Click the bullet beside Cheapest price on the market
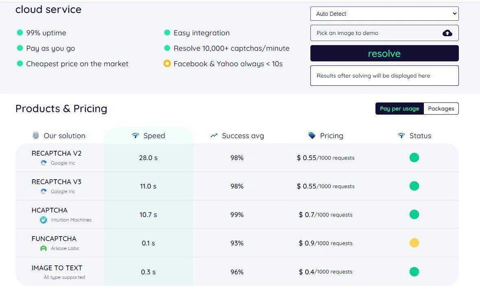The image size is (480, 302). pos(20,64)
